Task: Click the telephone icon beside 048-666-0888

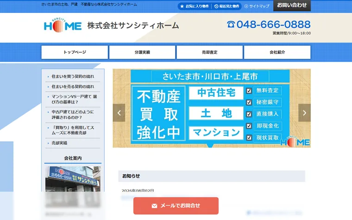Action: pos(231,24)
